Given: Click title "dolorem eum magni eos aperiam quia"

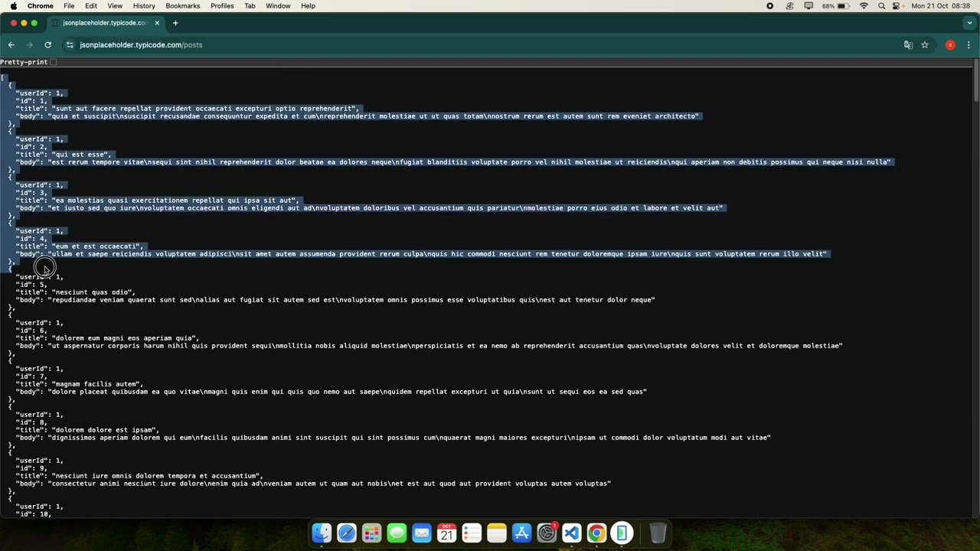Looking at the screenshot, I should coord(125,338).
